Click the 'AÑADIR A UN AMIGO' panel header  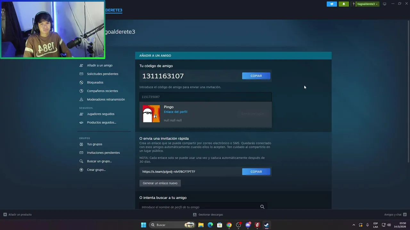(233, 56)
